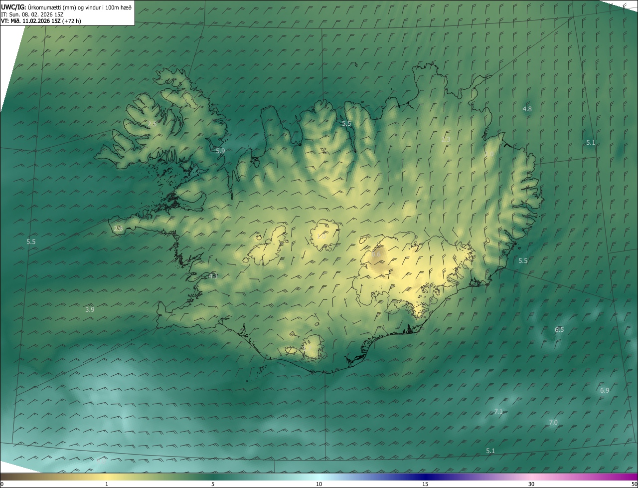Select the 7.1 precipitation value
Image resolution: width=638 pixels, height=488 pixels.
tap(498, 411)
